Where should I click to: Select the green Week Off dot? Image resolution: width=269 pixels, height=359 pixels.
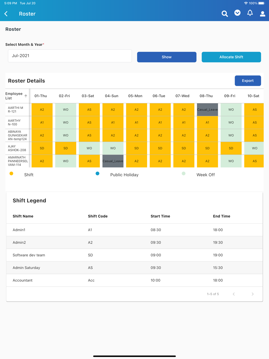click(183, 174)
